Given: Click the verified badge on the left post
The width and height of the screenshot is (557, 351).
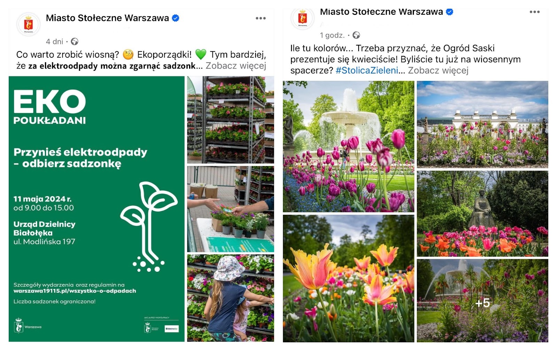Looking at the screenshot, I should [176, 18].
